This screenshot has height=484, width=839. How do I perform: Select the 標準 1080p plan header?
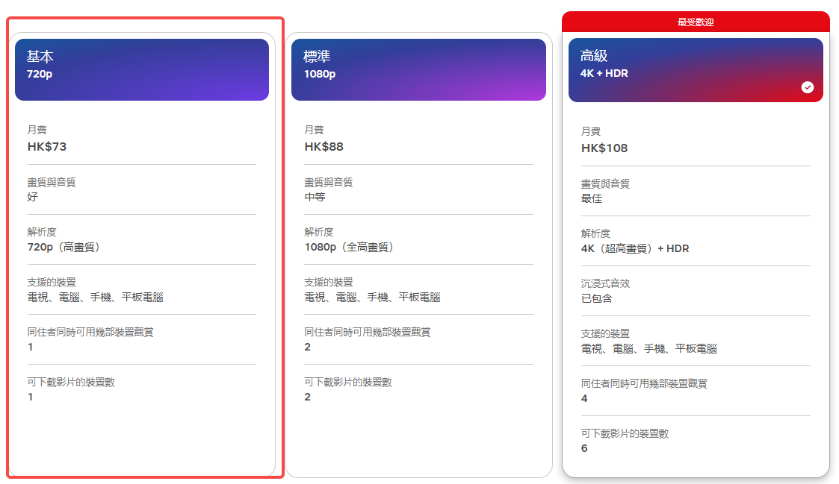pyautogui.click(x=418, y=69)
